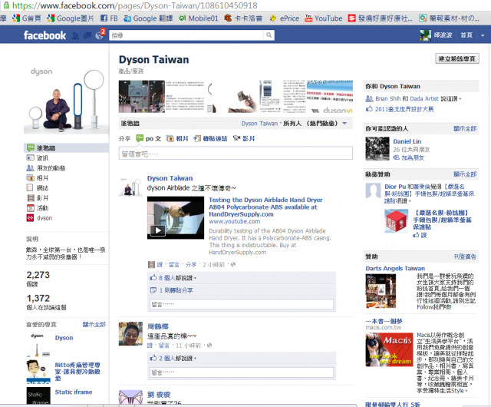Viewport: 491px width, 407px height.
Task: Open Daniel Lin profile thumbnail
Action: [377, 149]
